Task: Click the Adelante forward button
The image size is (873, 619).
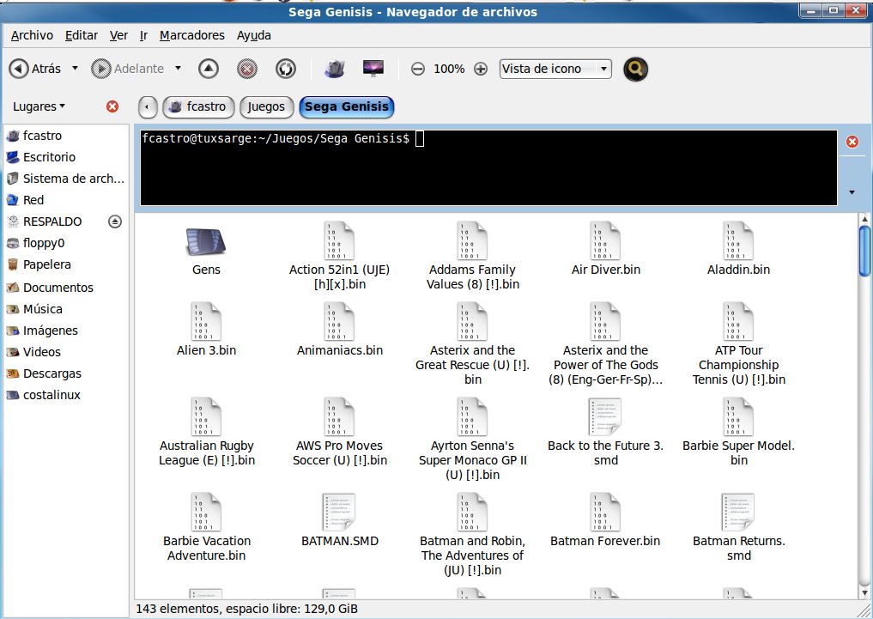Action: point(128,69)
